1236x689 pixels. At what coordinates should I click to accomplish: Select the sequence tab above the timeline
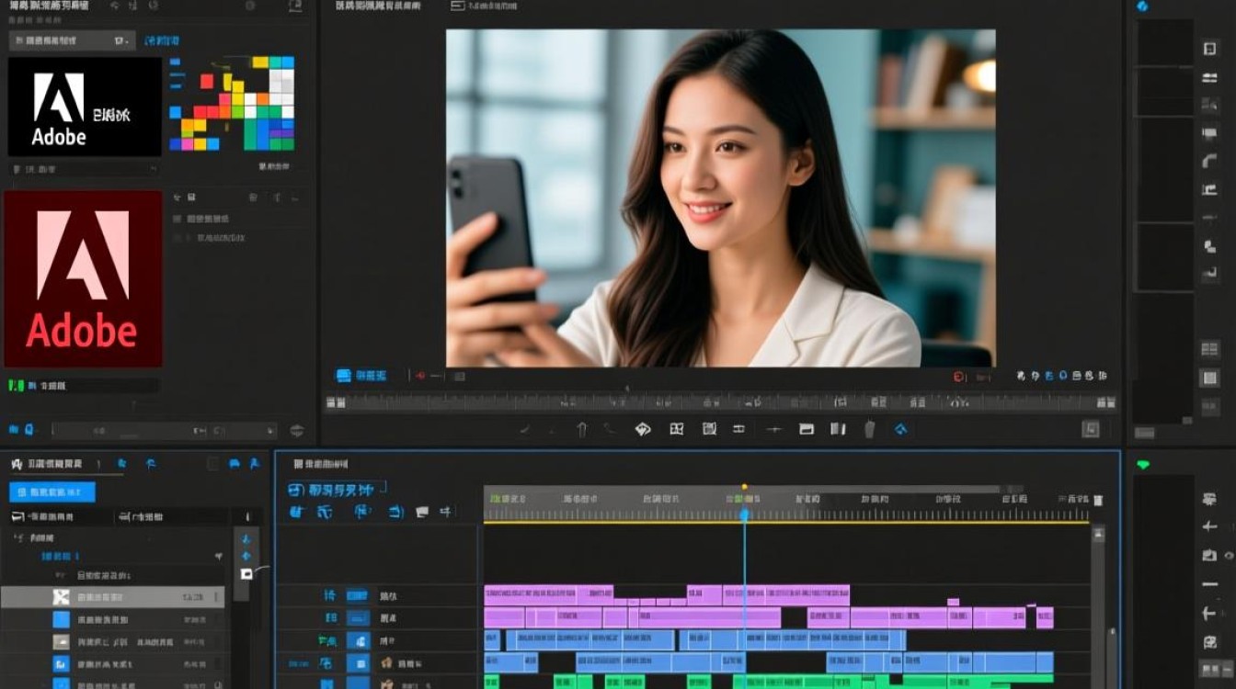(322, 465)
